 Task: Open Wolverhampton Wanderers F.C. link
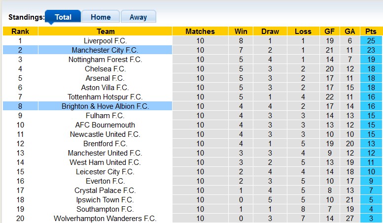click(x=105, y=218)
